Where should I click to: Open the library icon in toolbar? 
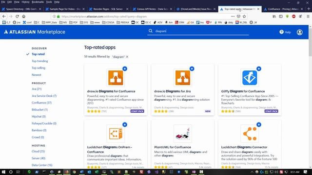pos(274,17)
